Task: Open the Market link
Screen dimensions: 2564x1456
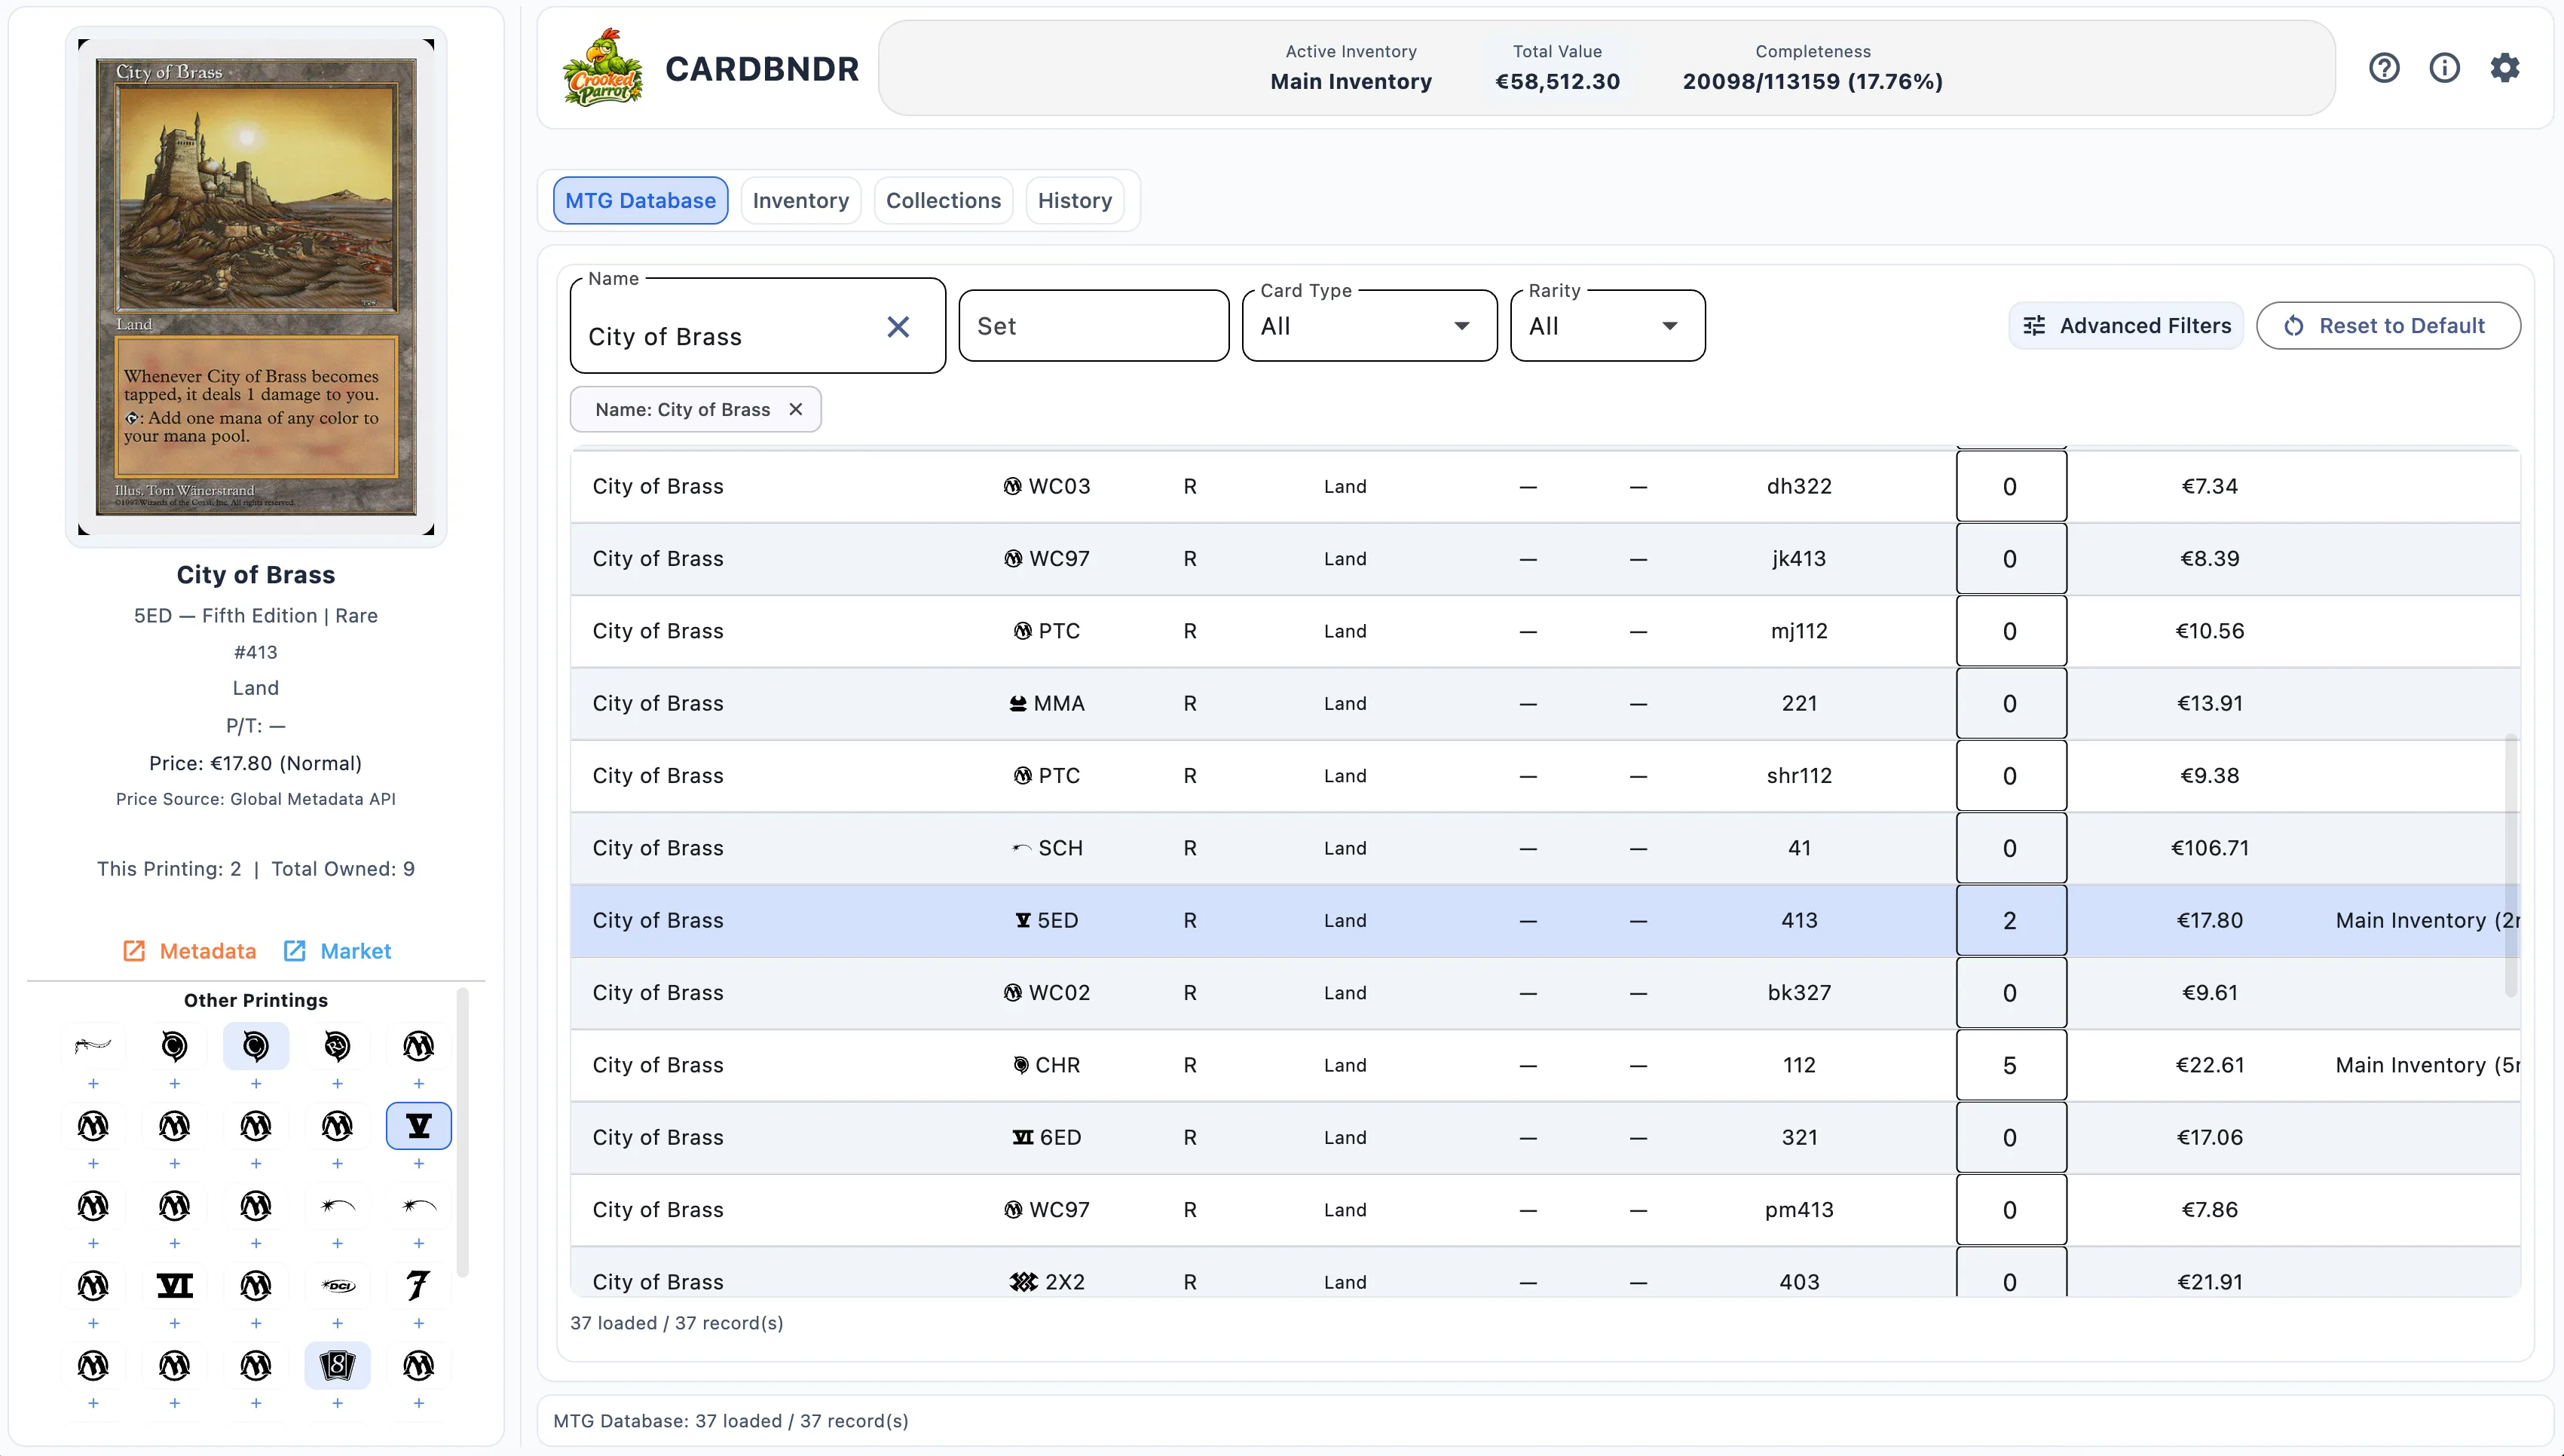Action: coord(337,951)
